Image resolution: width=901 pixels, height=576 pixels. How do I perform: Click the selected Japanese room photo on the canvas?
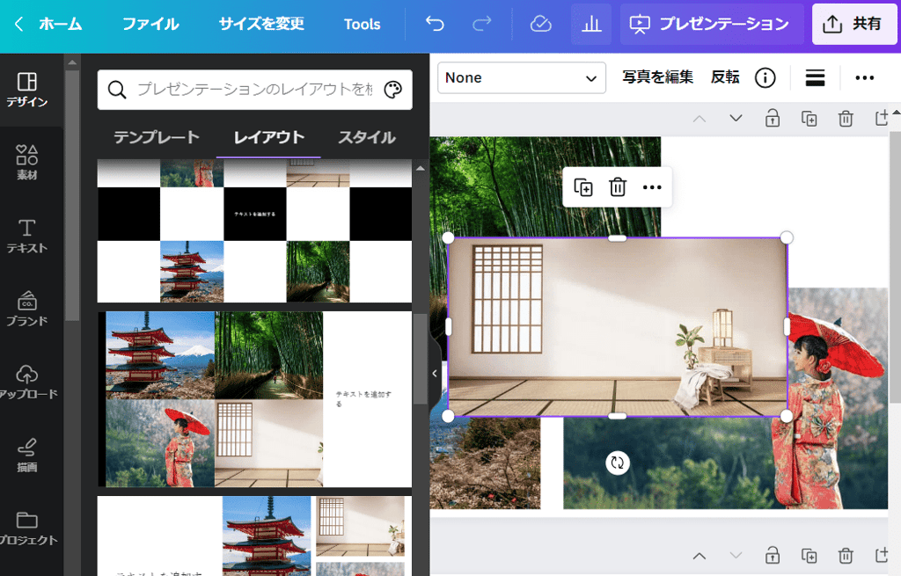click(617, 327)
